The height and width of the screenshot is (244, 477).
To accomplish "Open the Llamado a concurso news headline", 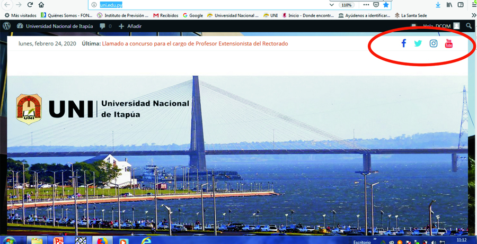I will point(195,43).
